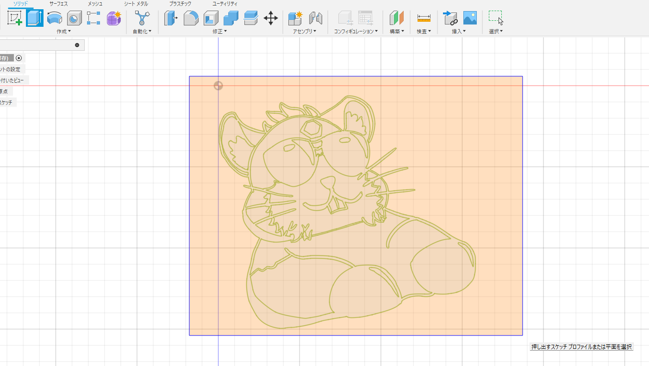Select the Joint tool icon
This screenshot has height=366, width=649.
[x=315, y=18]
